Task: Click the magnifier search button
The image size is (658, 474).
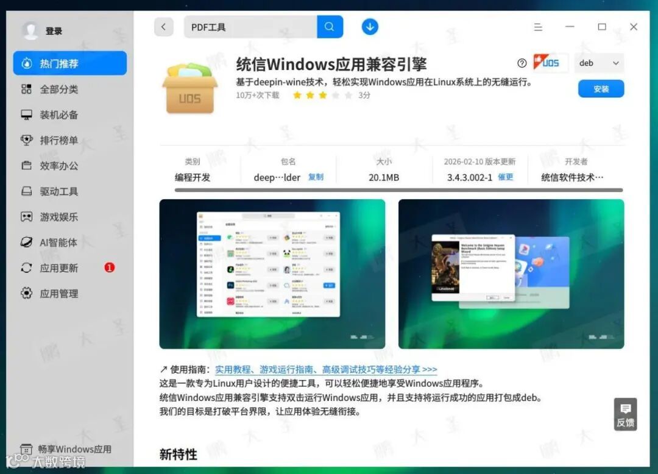Action: pos(330,27)
